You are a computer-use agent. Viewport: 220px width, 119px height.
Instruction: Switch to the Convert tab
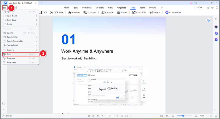coord(100,8)
